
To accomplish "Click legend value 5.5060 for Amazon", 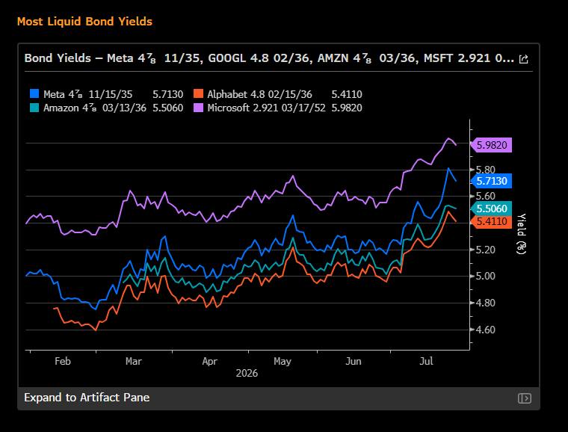I will (167, 108).
